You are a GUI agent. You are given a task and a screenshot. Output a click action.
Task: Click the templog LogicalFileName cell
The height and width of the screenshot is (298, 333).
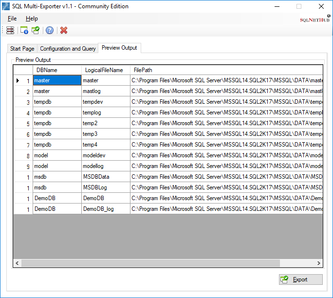[106, 112]
